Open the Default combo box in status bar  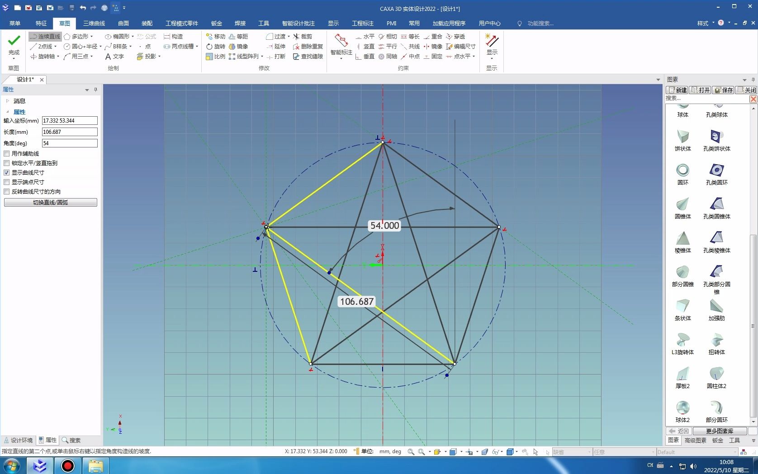[x=696, y=452]
